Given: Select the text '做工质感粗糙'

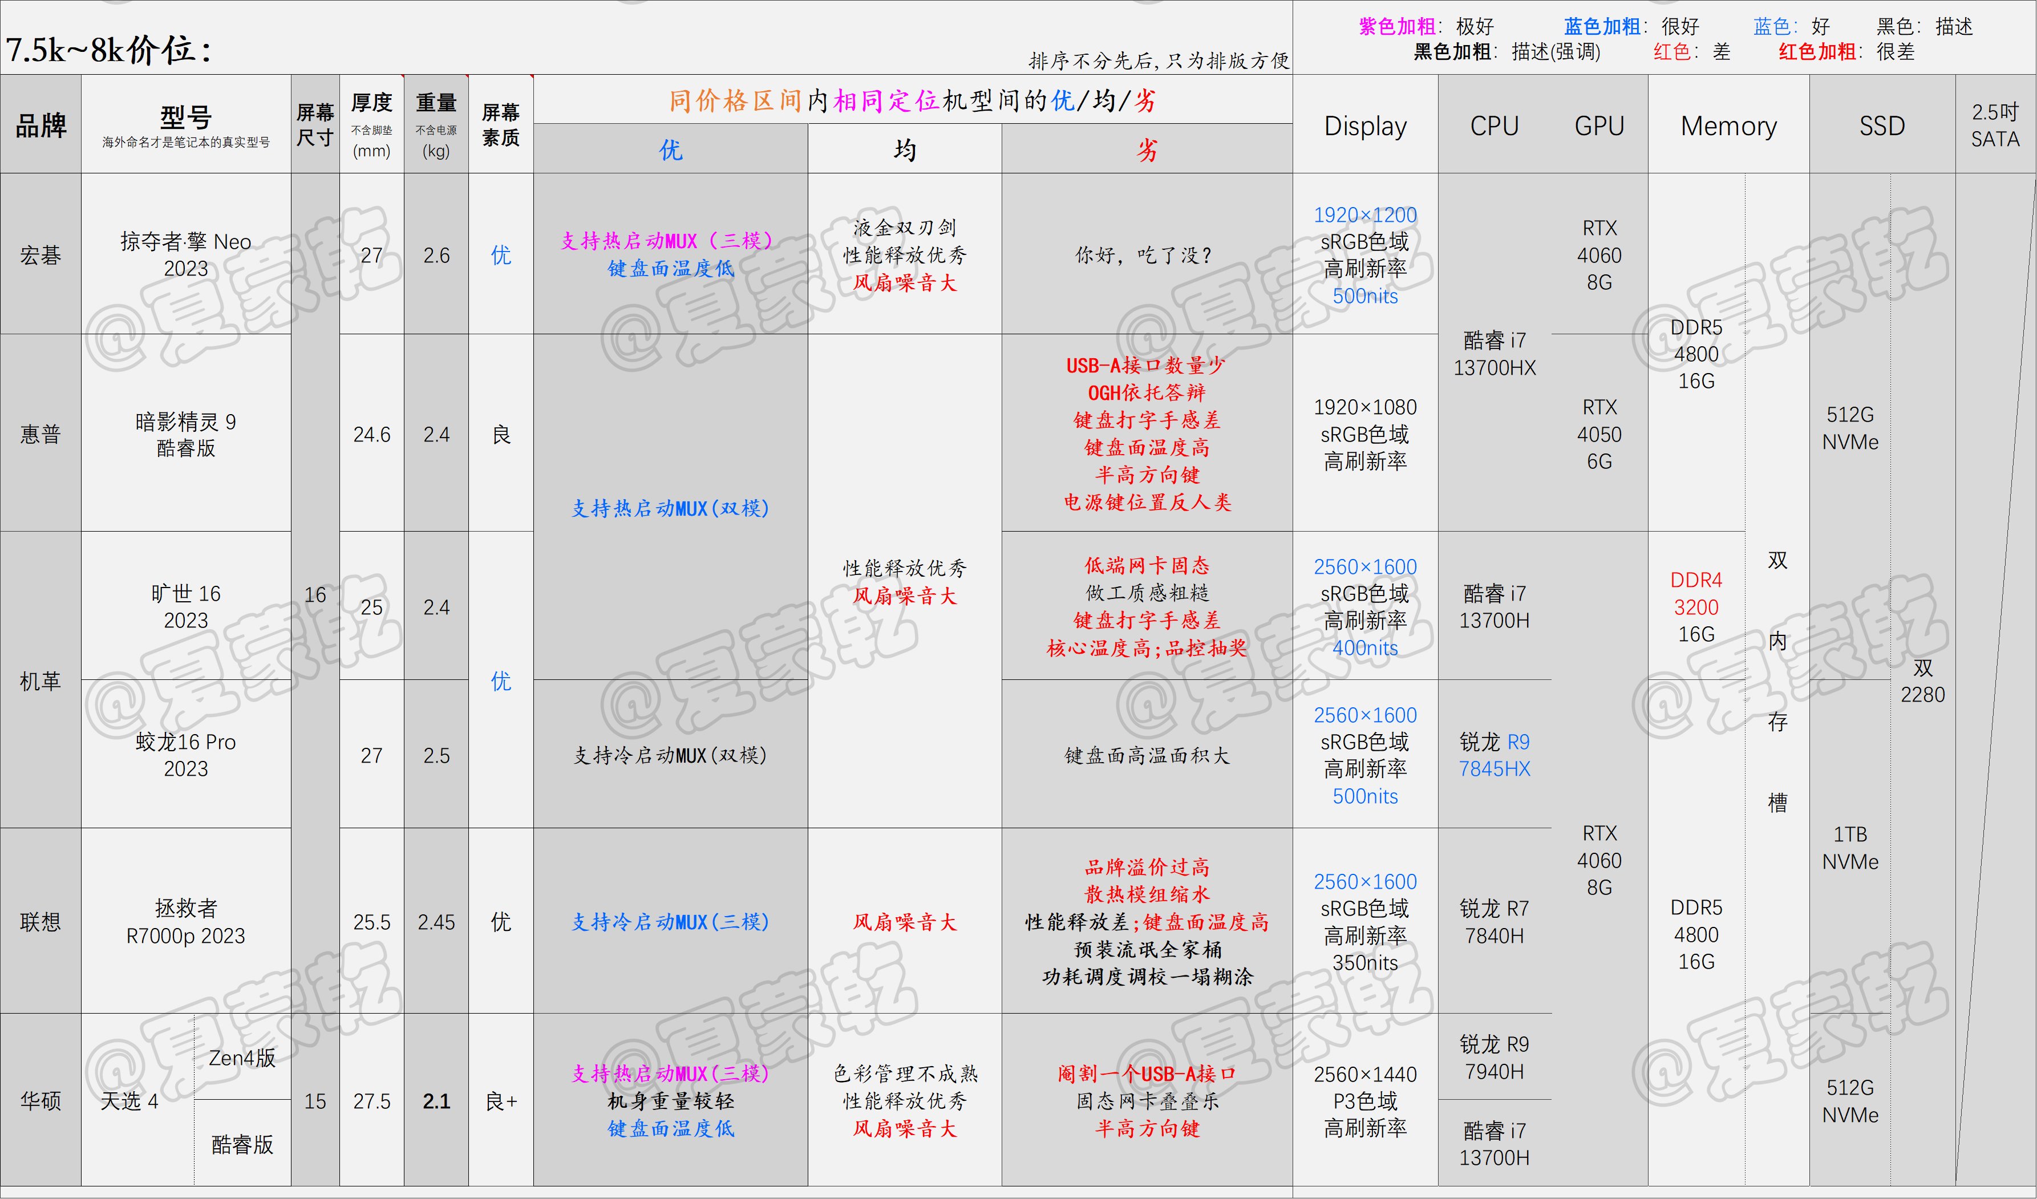Looking at the screenshot, I should click(x=1147, y=593).
